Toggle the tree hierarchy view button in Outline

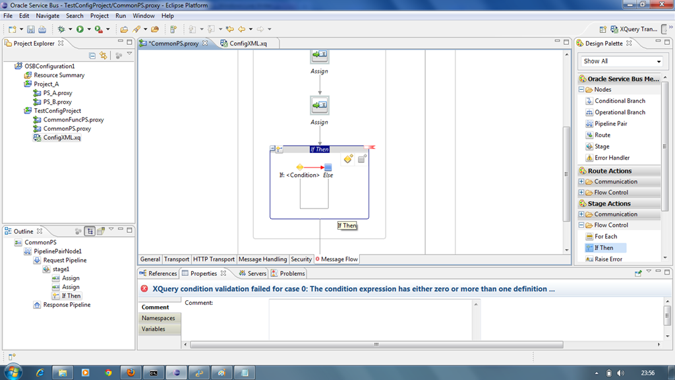pyautogui.click(x=90, y=232)
